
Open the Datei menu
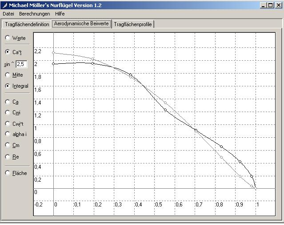[x=8, y=14]
